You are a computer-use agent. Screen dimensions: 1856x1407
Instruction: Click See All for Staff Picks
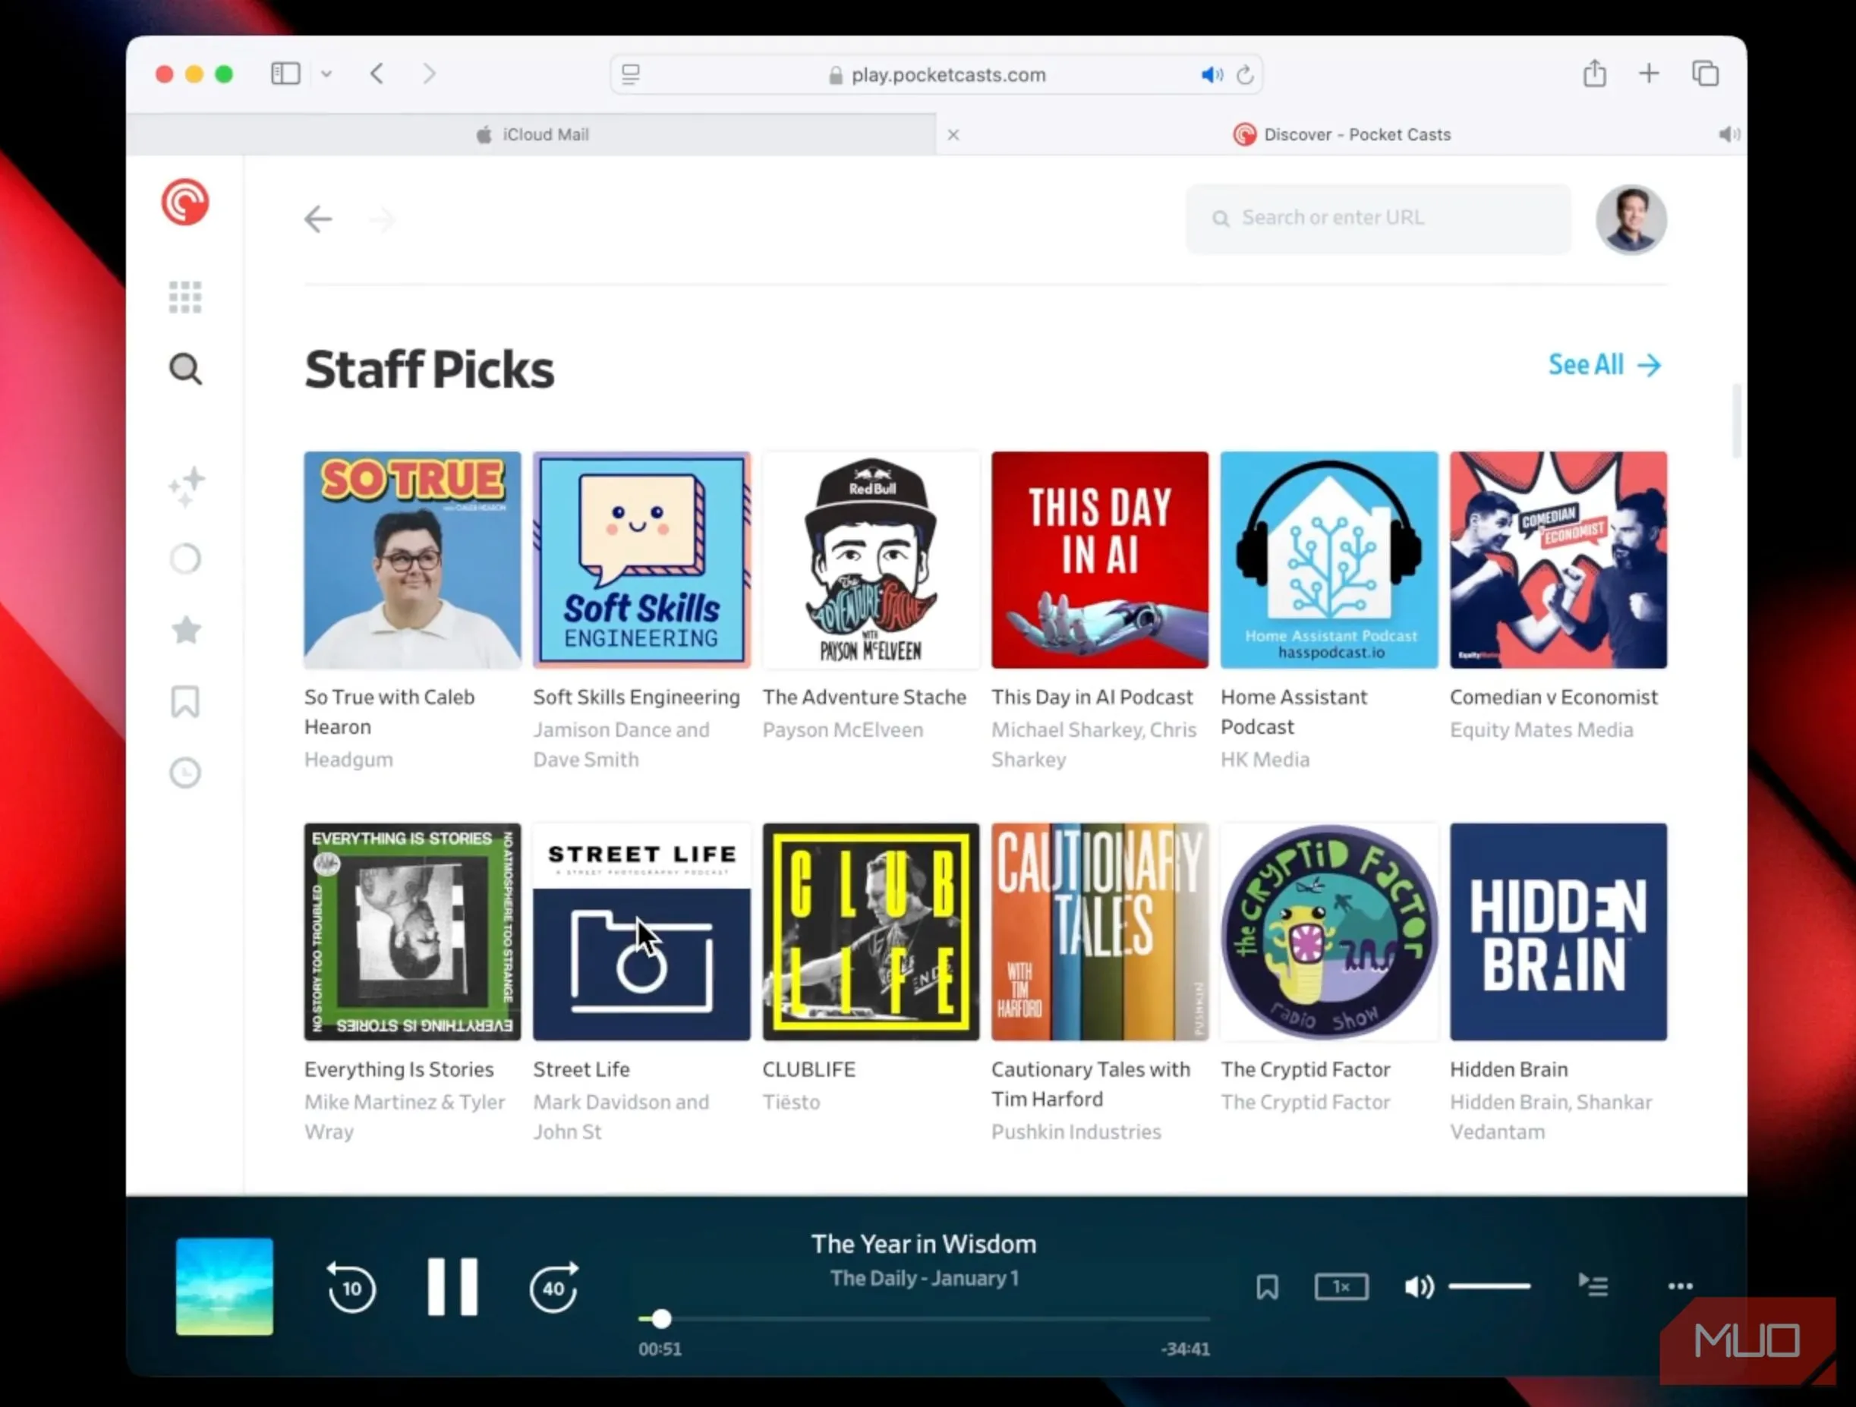click(x=1602, y=364)
